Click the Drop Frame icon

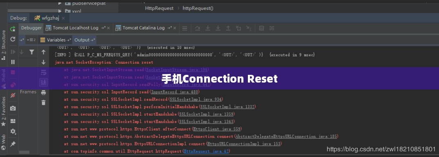[x=238, y=28]
